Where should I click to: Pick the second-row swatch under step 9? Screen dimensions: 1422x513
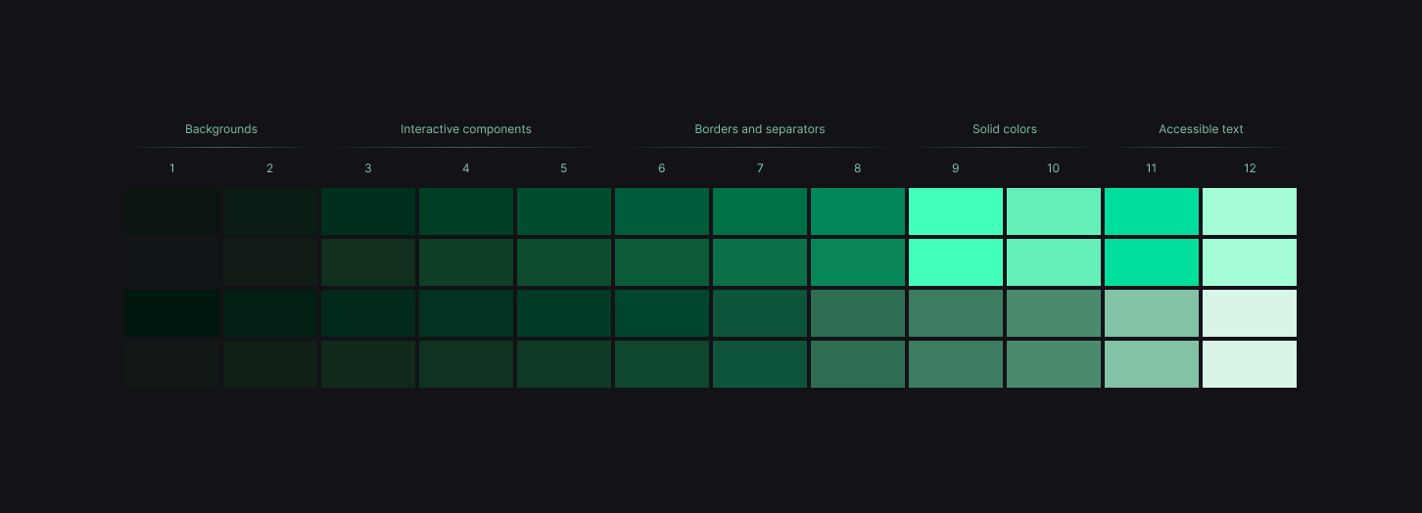[x=956, y=262]
